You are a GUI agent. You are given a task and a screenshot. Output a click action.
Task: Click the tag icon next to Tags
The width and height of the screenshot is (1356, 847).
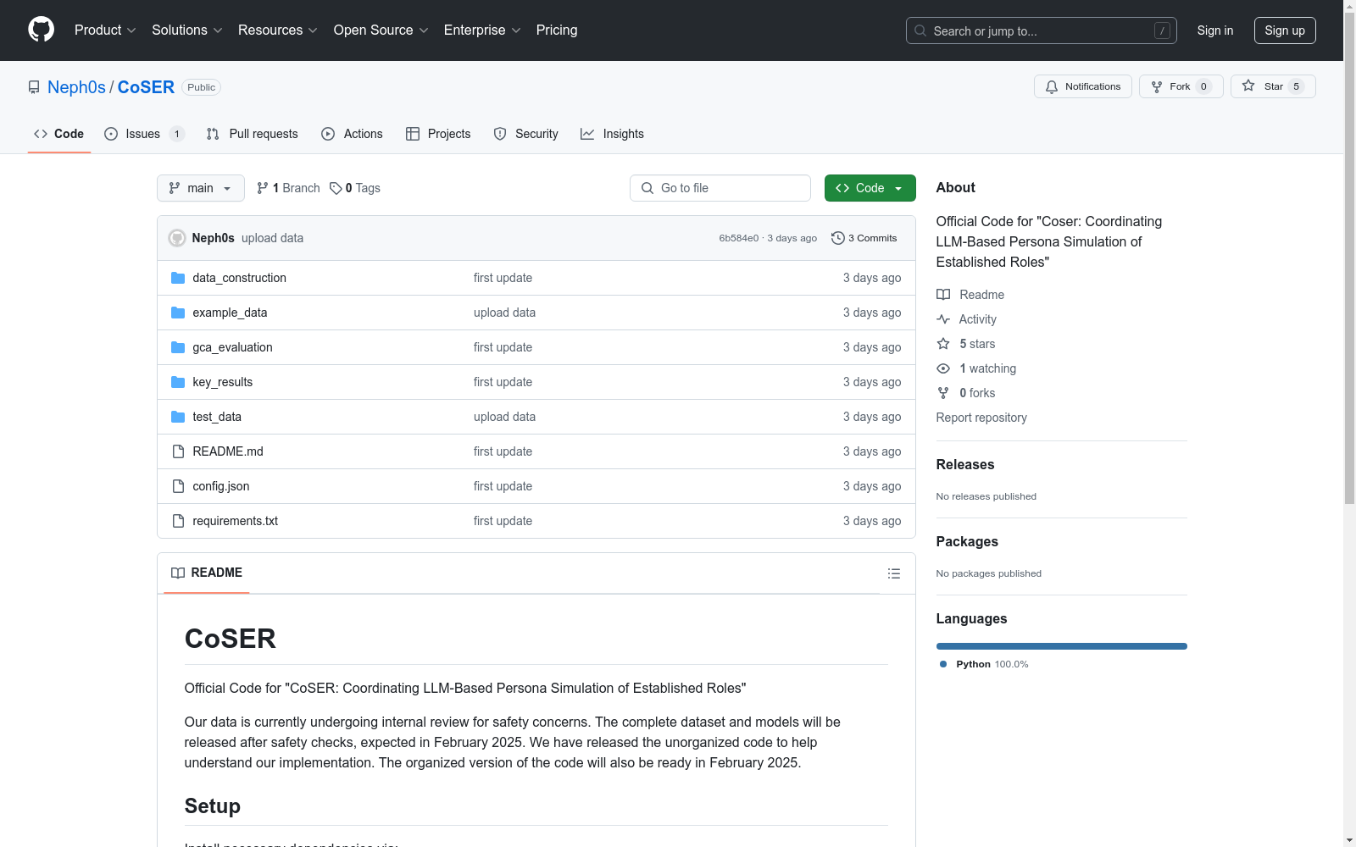[x=336, y=188]
